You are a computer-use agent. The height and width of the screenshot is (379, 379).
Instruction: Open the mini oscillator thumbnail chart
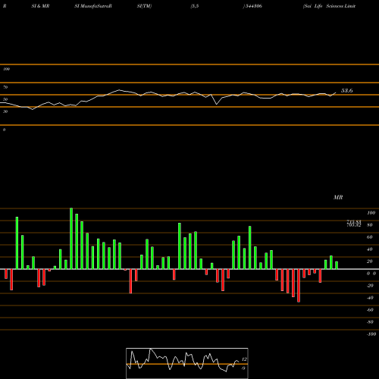tap(187, 363)
